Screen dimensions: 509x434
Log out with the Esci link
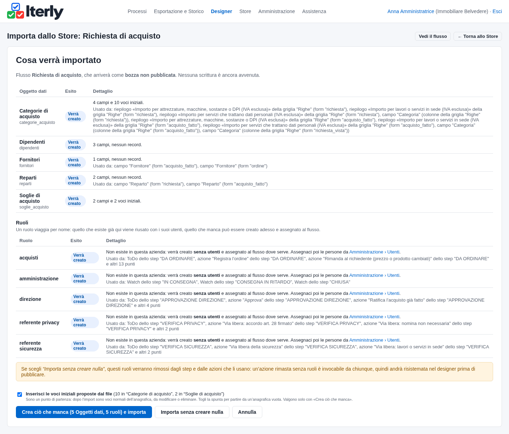pos(497,11)
